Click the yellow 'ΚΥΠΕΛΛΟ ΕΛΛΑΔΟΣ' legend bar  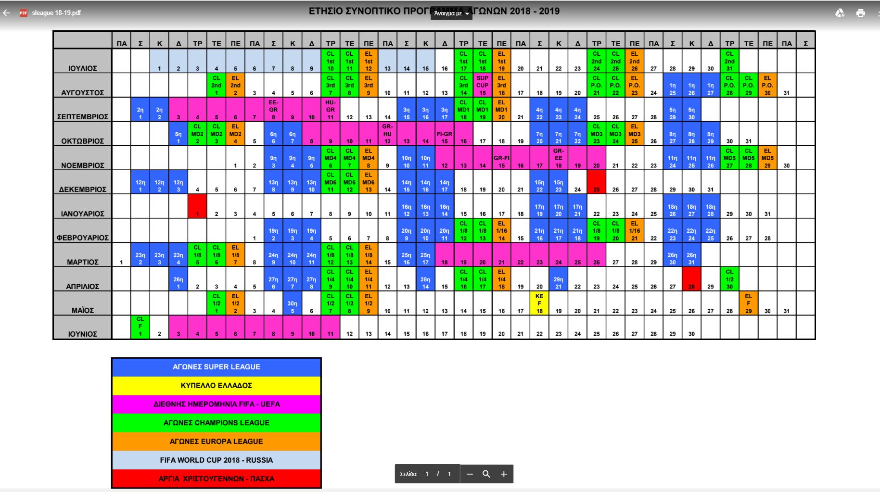(216, 386)
